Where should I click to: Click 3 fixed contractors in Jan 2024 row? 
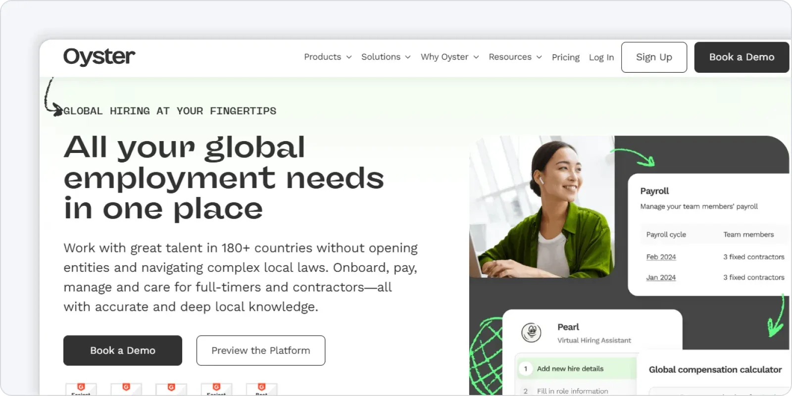point(754,278)
